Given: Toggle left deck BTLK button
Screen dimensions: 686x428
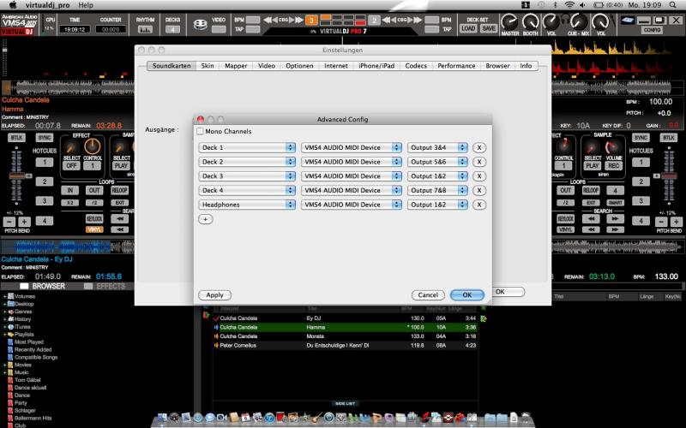Looking at the screenshot, I should 16,138.
